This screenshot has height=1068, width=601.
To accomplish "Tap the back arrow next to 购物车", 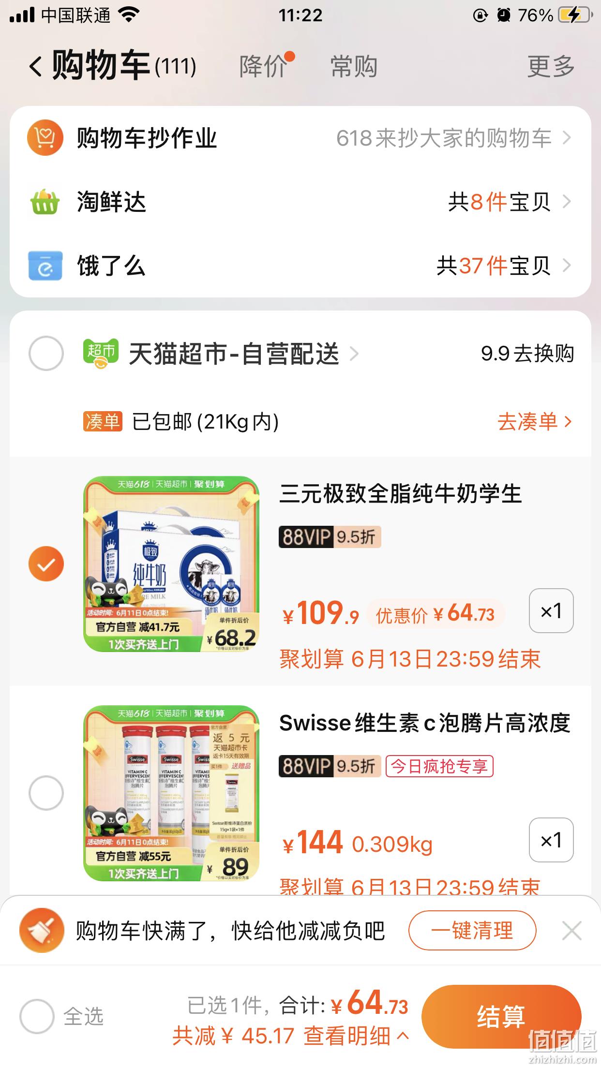I will tap(36, 66).
